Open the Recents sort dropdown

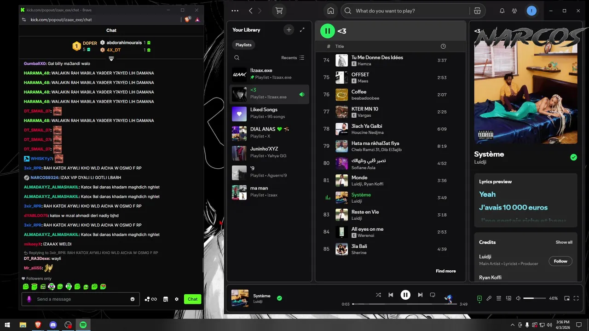coord(293,57)
